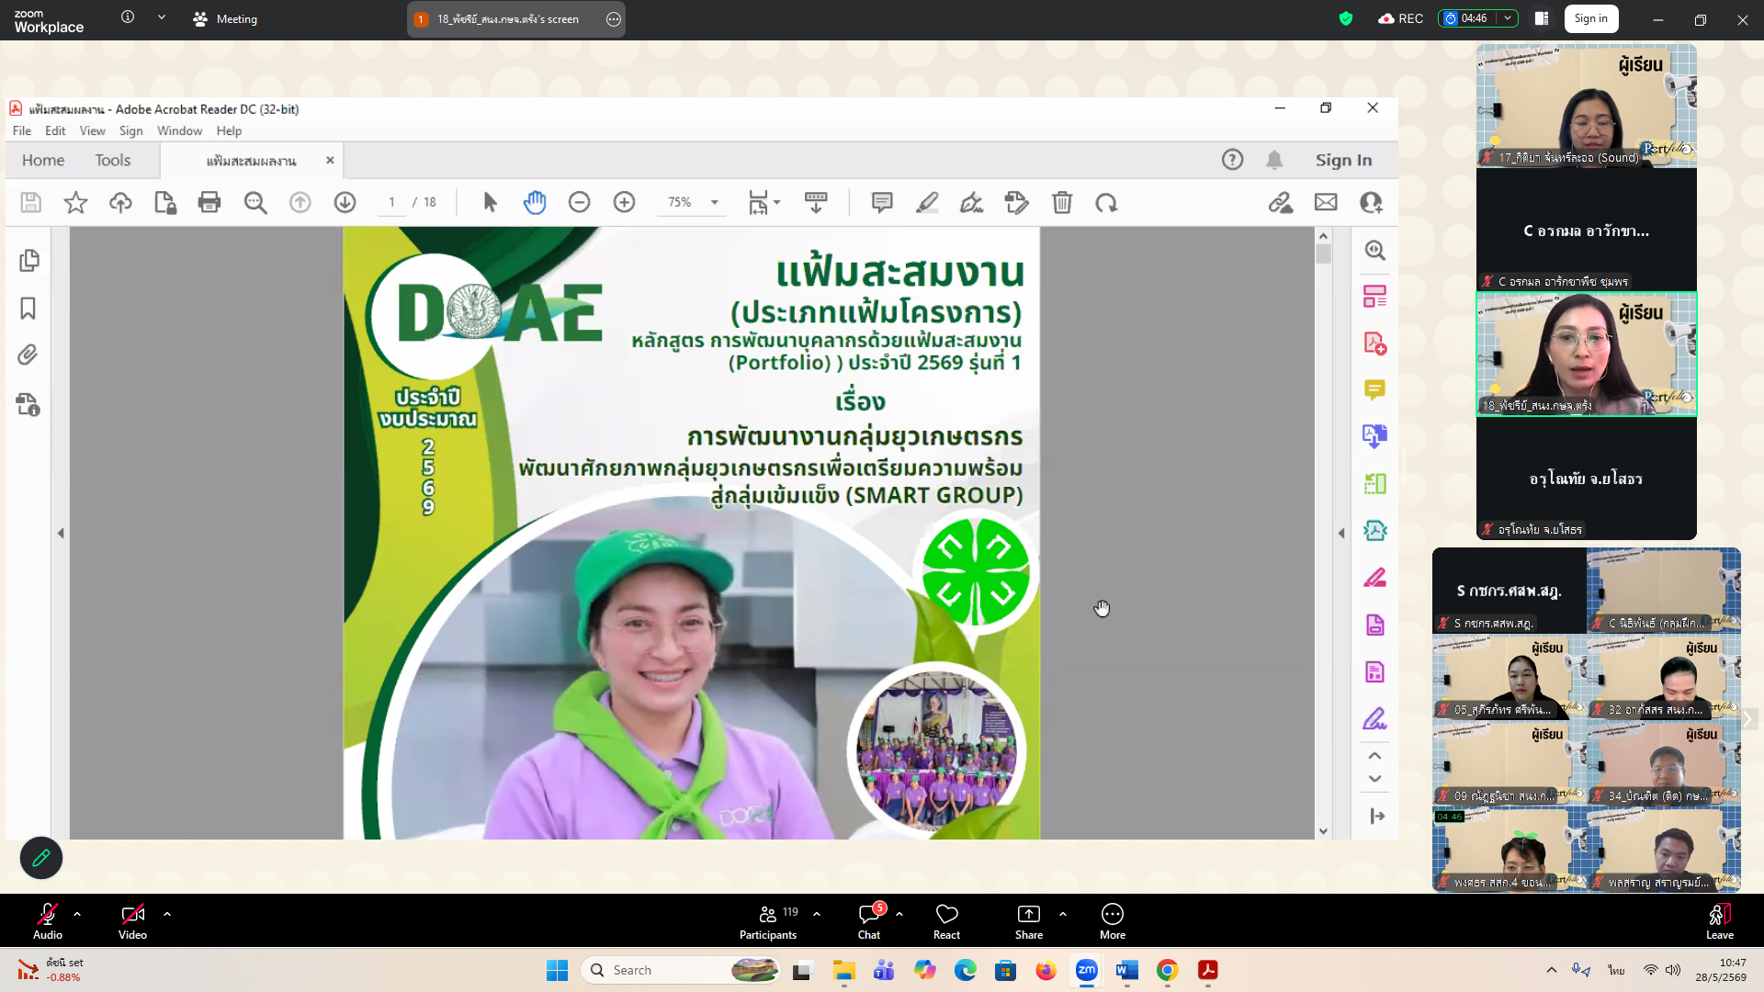Image resolution: width=1764 pixels, height=992 pixels.
Task: Open Windows Start button
Action: click(557, 970)
